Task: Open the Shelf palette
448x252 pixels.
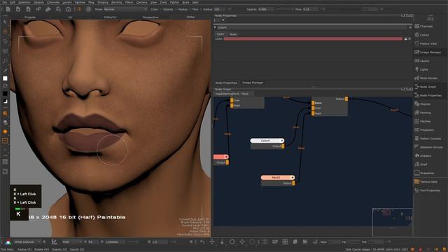Action: [x=421, y=164]
